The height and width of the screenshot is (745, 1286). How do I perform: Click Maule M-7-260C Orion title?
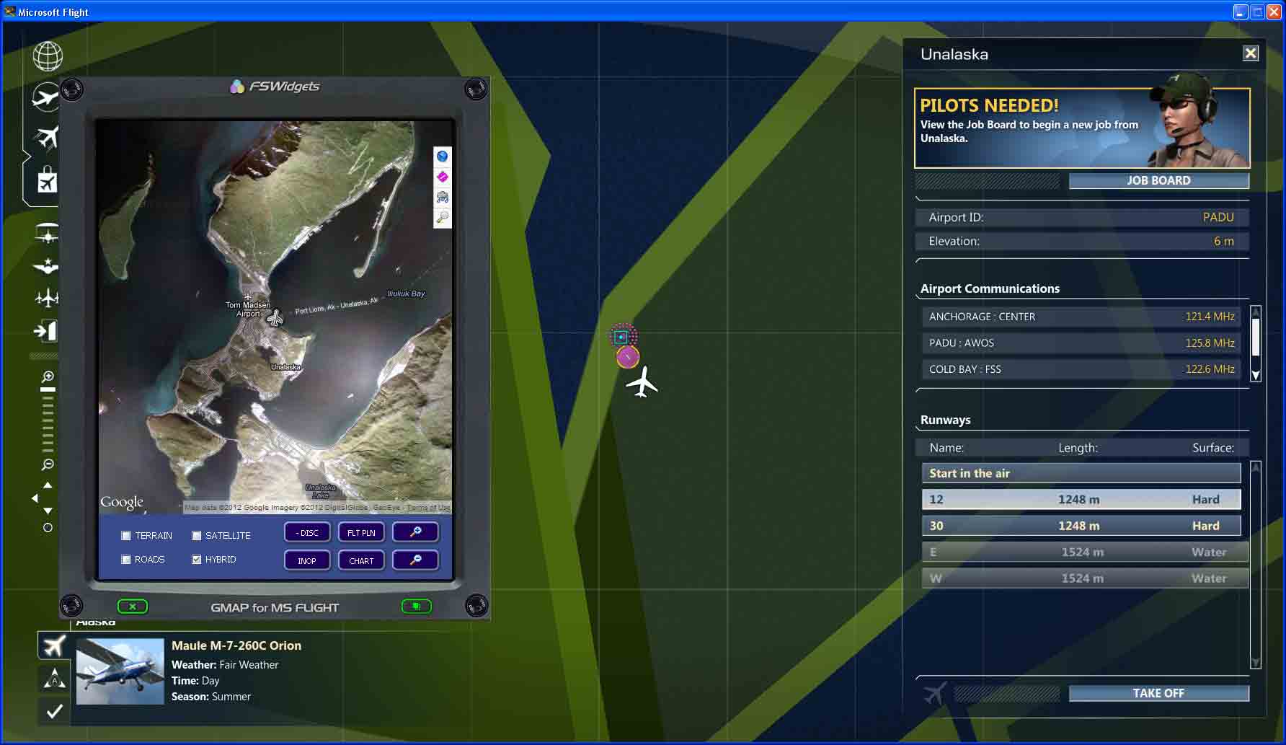pos(236,645)
